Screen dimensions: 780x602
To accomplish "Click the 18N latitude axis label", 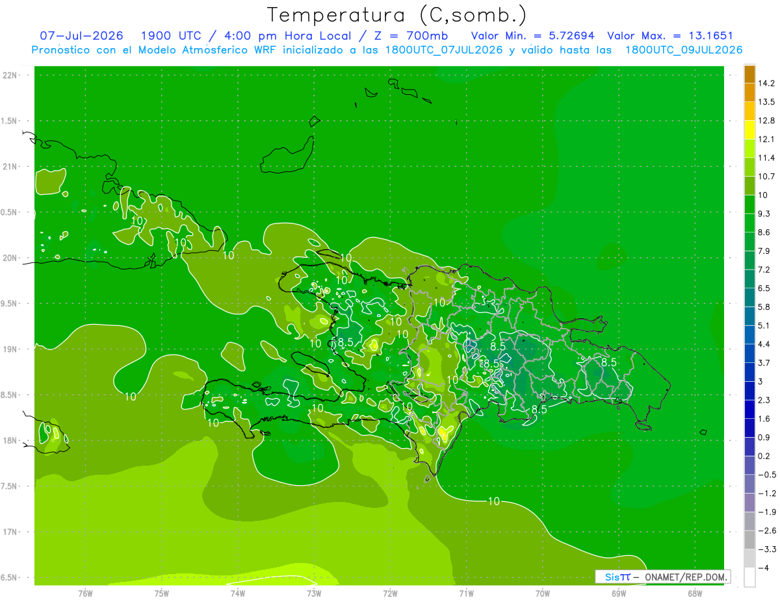I will 10,440.
